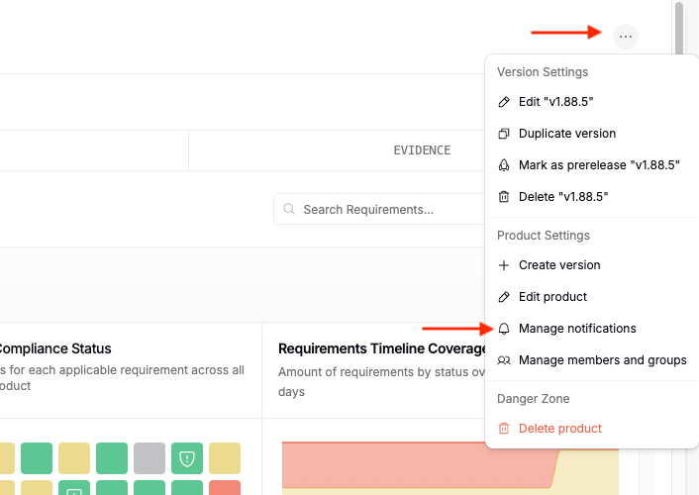Click red trash icon for Delete product
Viewport: 699px width, 495px height.
tap(504, 428)
